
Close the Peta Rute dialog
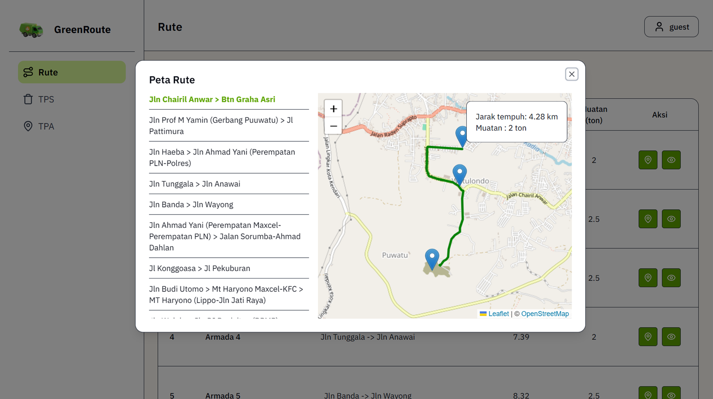pos(571,74)
